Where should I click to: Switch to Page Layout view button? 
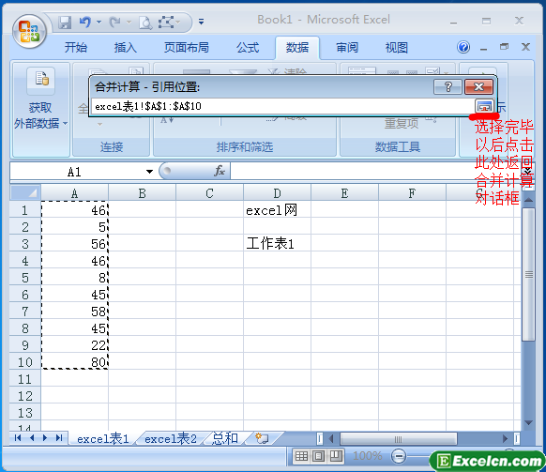(x=319, y=456)
